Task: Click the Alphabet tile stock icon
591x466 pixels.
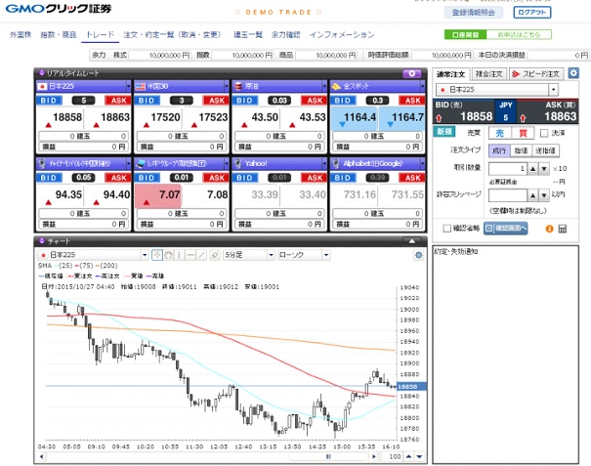Action: [x=336, y=163]
